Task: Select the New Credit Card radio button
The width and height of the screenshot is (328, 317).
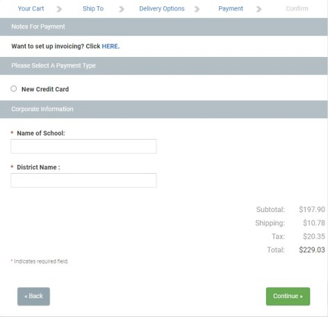Action: coord(14,89)
